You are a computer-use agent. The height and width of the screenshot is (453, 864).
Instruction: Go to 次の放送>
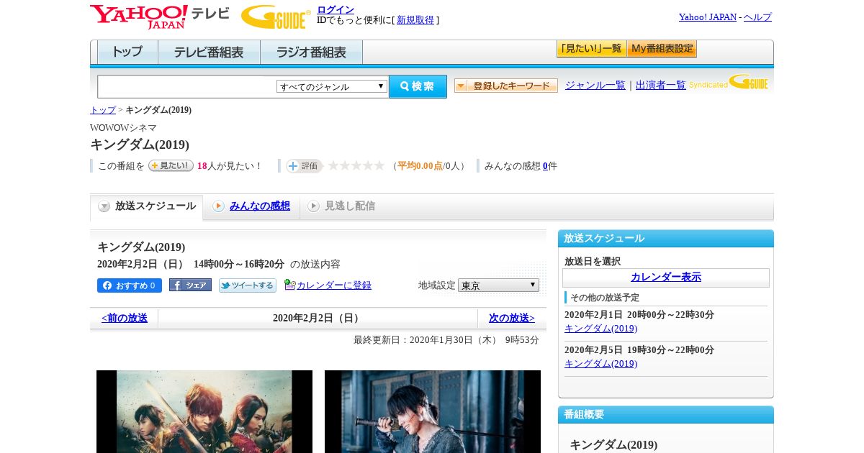[512, 318]
